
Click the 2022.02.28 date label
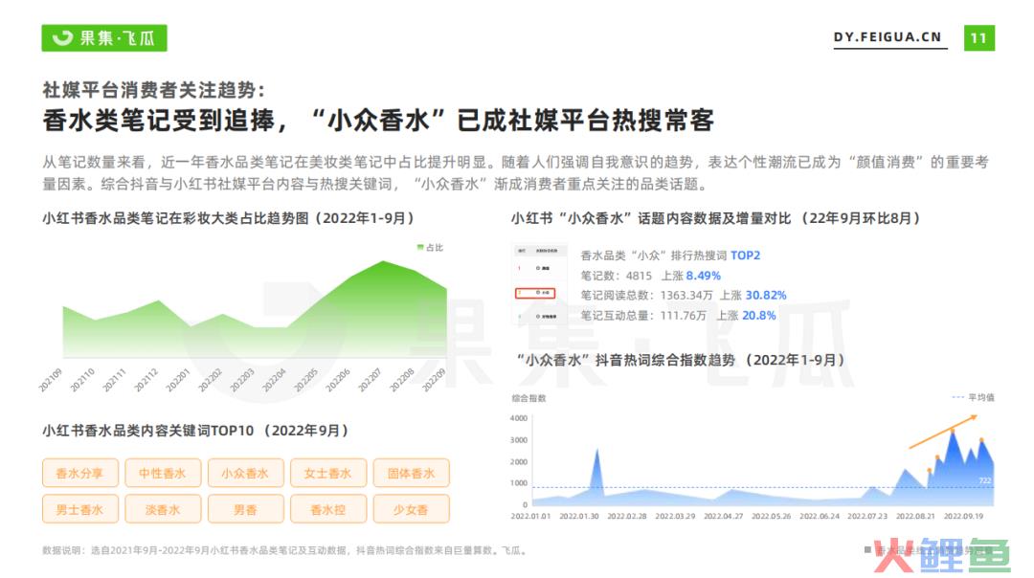click(x=627, y=516)
